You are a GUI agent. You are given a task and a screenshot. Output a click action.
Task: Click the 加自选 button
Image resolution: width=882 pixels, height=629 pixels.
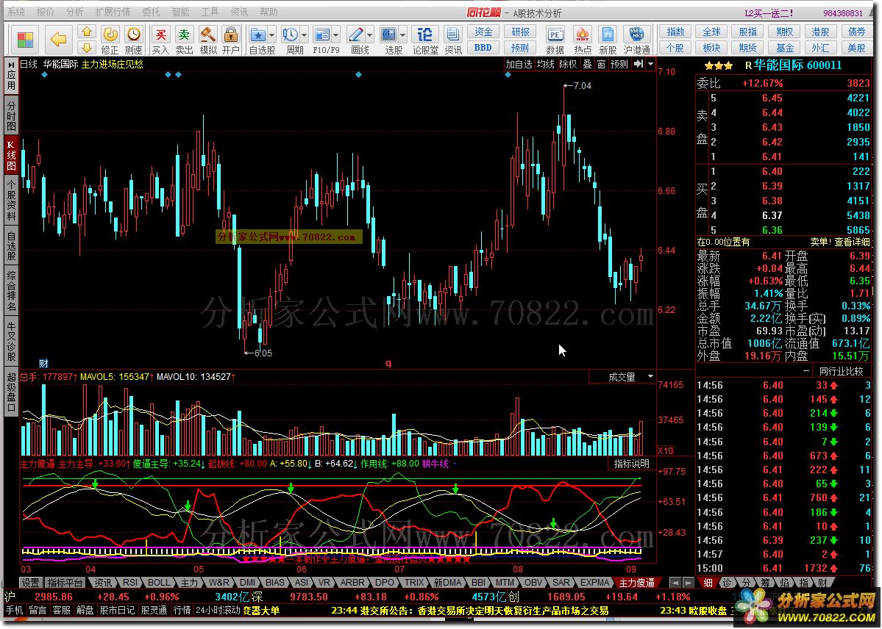pyautogui.click(x=519, y=64)
